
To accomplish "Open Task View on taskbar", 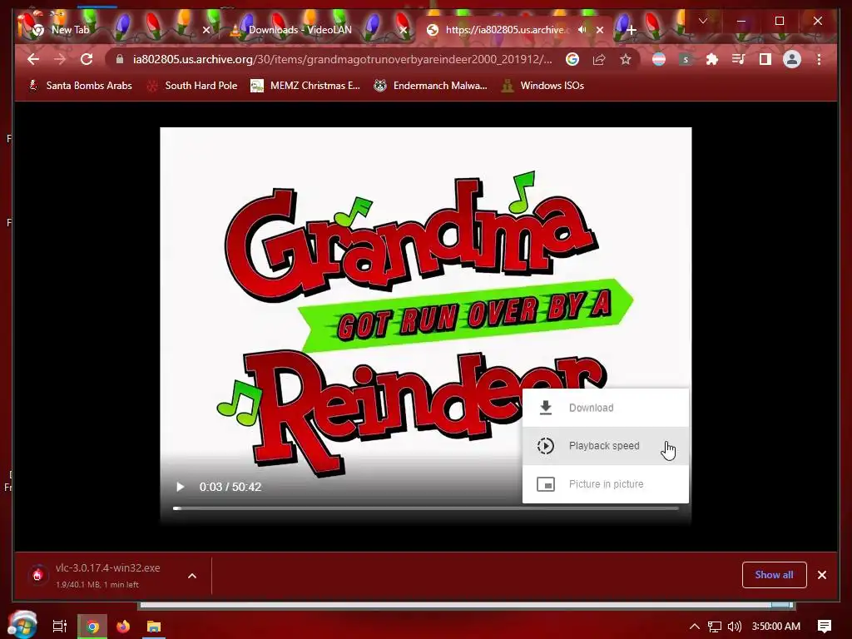I will pos(60,627).
